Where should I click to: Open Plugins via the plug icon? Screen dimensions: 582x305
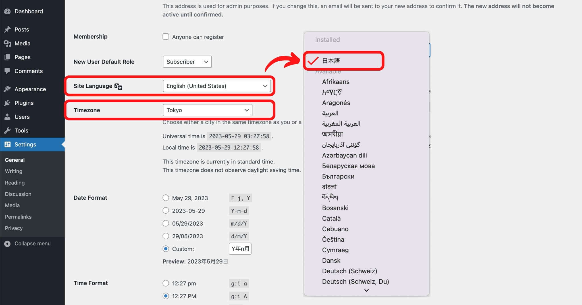[8, 103]
